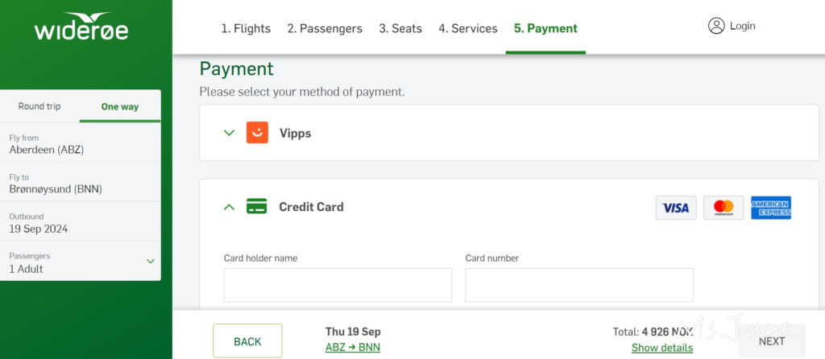The height and width of the screenshot is (359, 825).
Task: Click the ABZ → BNN link
Action: coord(352,348)
